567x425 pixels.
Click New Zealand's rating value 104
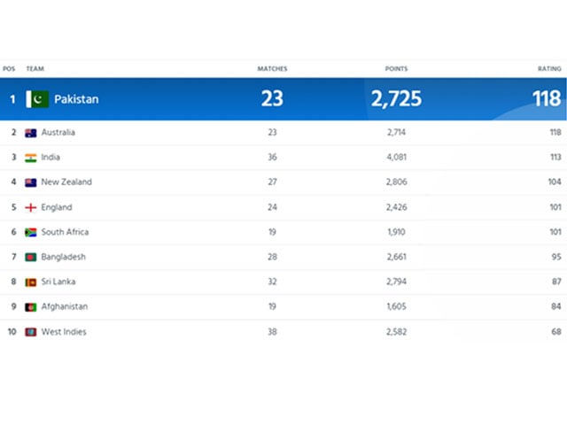coord(555,182)
